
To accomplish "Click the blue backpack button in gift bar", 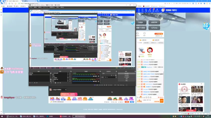I will pos(132,102).
